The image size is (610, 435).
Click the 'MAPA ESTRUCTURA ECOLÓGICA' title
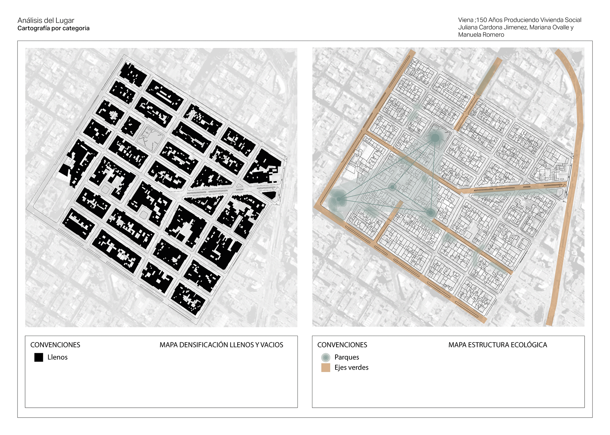click(x=498, y=345)
